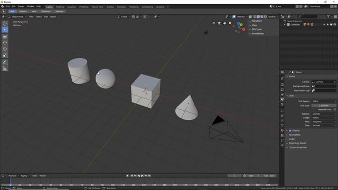Jump to the timeline end frame
The width and height of the screenshot is (338, 190).
149,176
